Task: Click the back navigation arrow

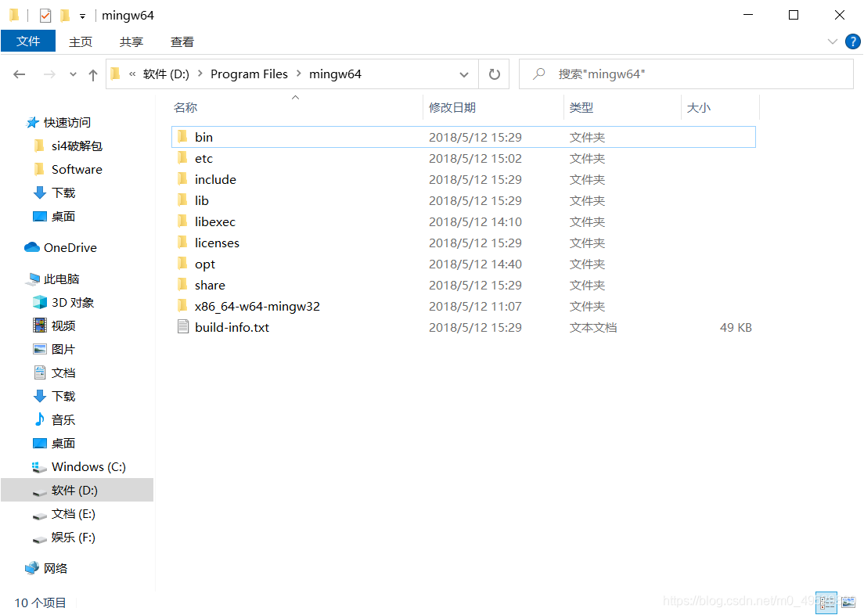Action: (x=19, y=74)
